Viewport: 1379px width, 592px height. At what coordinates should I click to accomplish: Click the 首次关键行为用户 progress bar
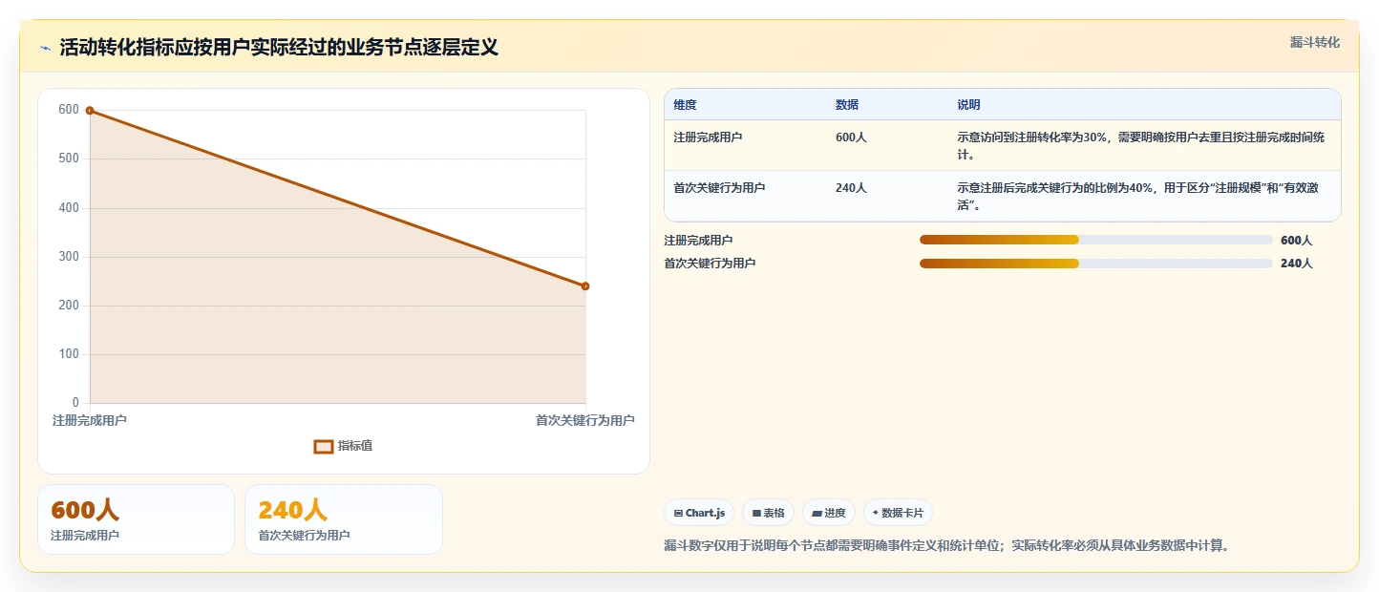pos(1096,264)
